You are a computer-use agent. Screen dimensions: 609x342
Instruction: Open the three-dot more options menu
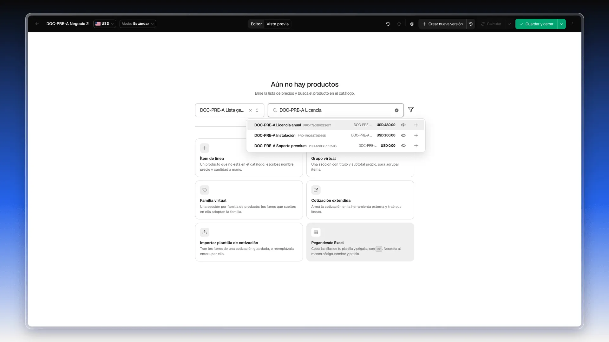(x=572, y=24)
